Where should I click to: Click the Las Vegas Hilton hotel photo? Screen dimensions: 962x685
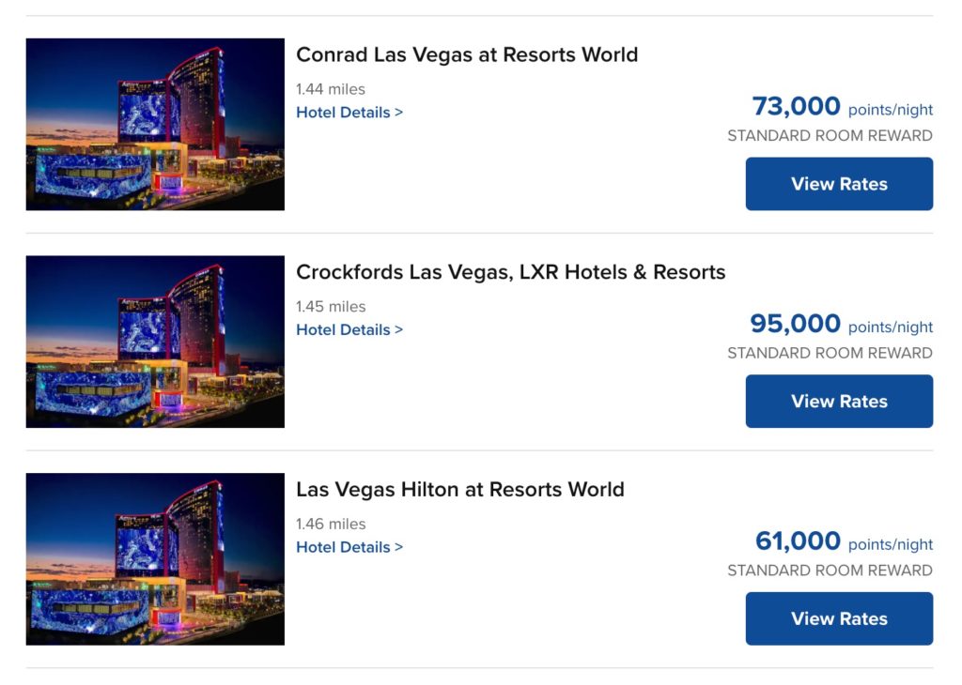(x=155, y=559)
